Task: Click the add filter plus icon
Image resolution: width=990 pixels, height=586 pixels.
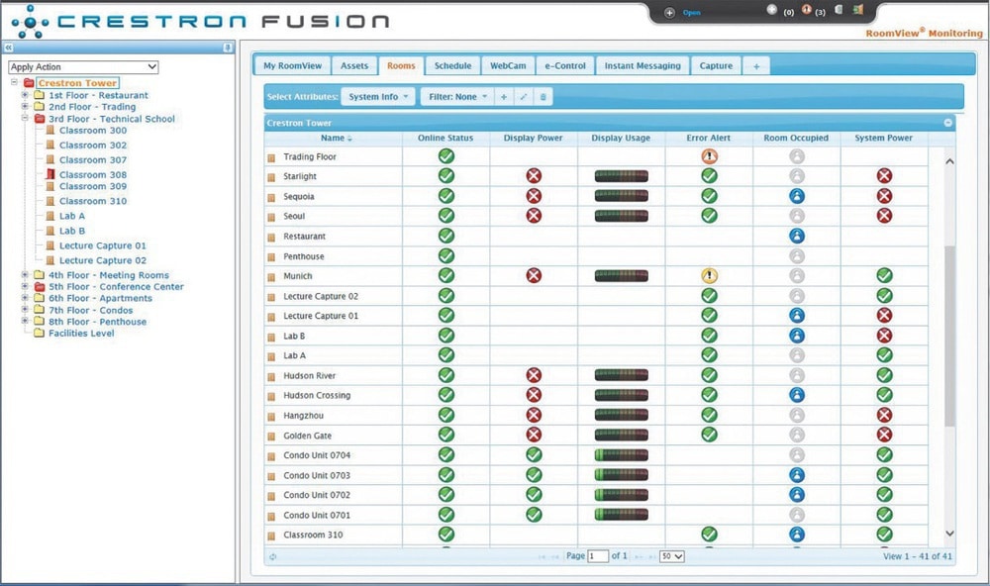Action: [x=504, y=97]
